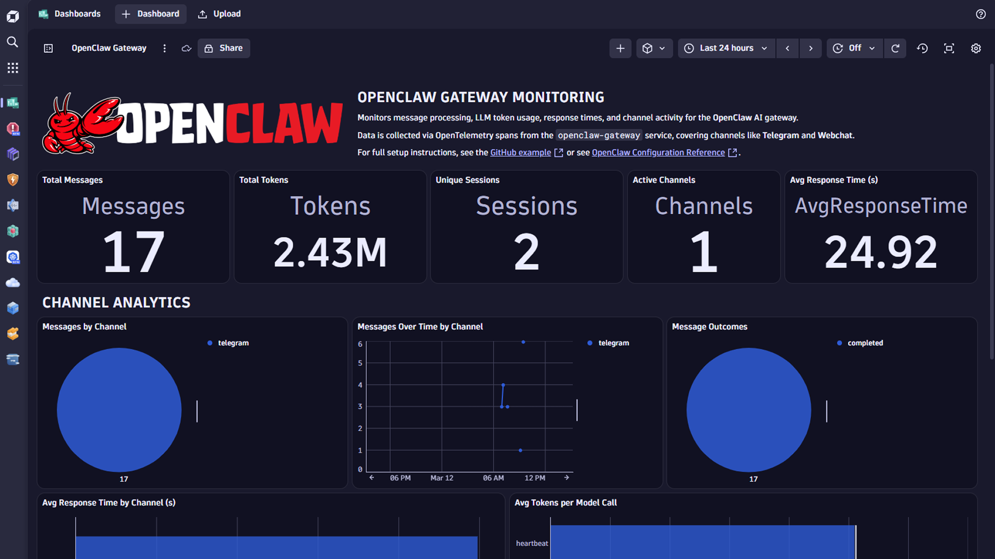Click the Avg Tokens per Model Call title
The height and width of the screenshot is (559, 995).
pos(565,503)
